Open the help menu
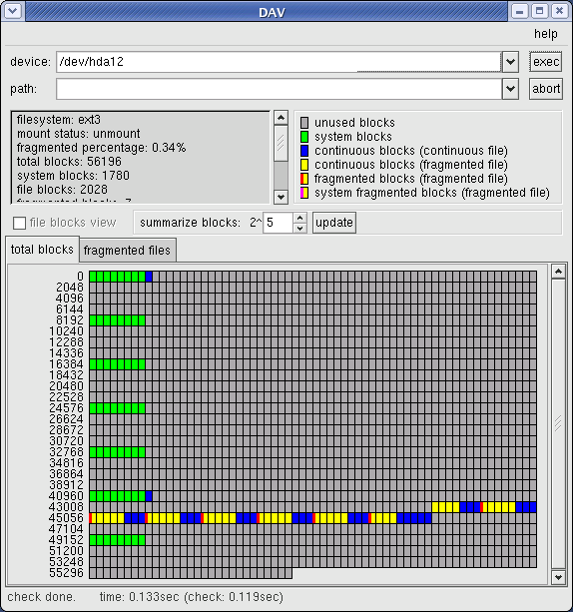 [x=546, y=34]
